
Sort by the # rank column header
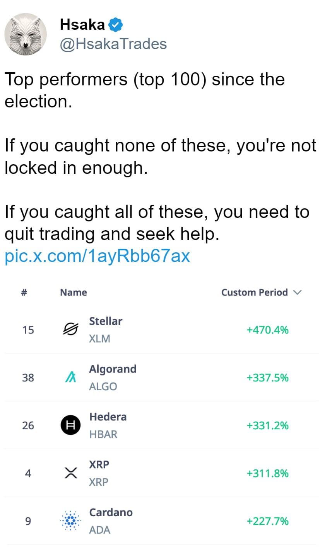(24, 293)
